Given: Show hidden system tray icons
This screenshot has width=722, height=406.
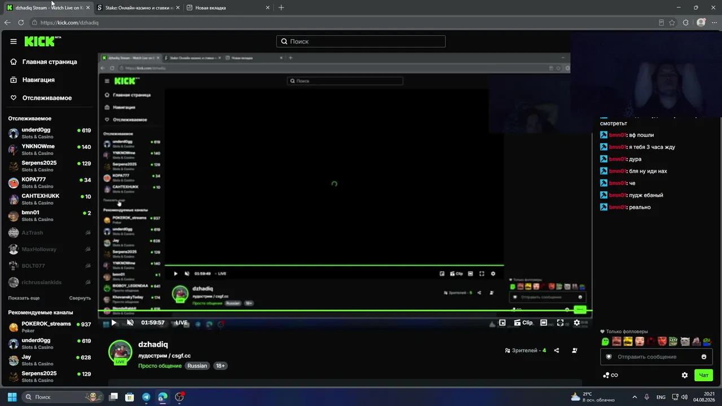Looking at the screenshot, I should [x=635, y=397].
